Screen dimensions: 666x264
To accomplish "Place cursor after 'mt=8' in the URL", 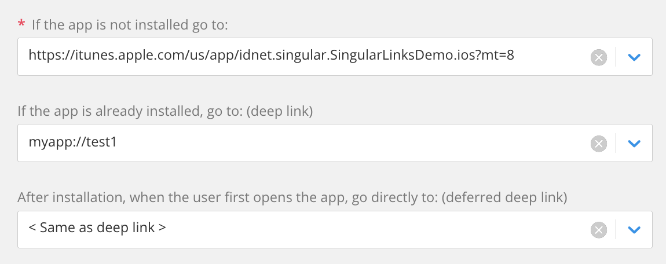I will point(515,56).
